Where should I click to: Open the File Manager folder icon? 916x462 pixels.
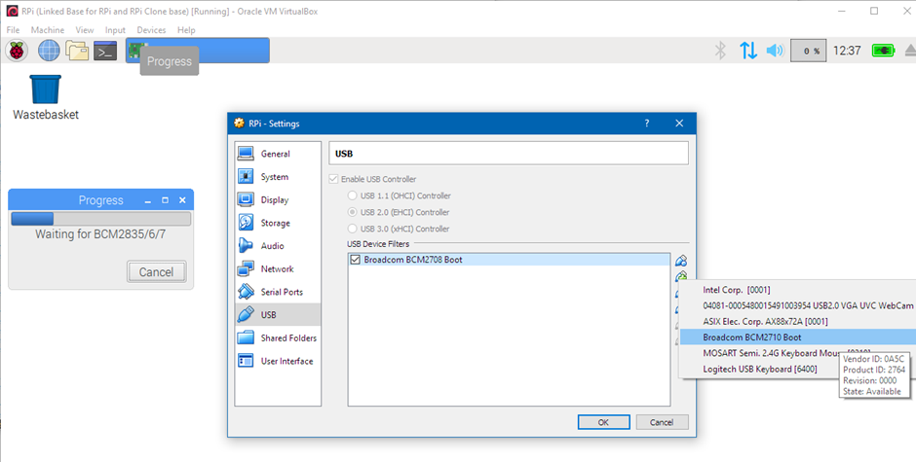pyautogui.click(x=77, y=51)
